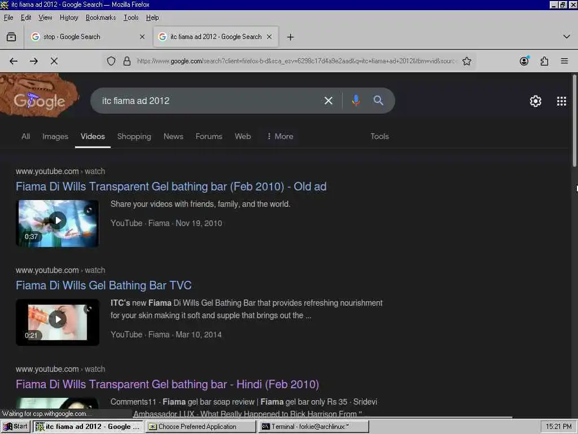Play the 0:37 Fiama video thumbnail
The width and height of the screenshot is (578, 434).
click(58, 220)
